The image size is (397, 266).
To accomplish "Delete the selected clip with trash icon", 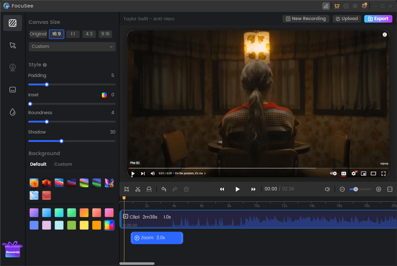I will [x=186, y=189].
